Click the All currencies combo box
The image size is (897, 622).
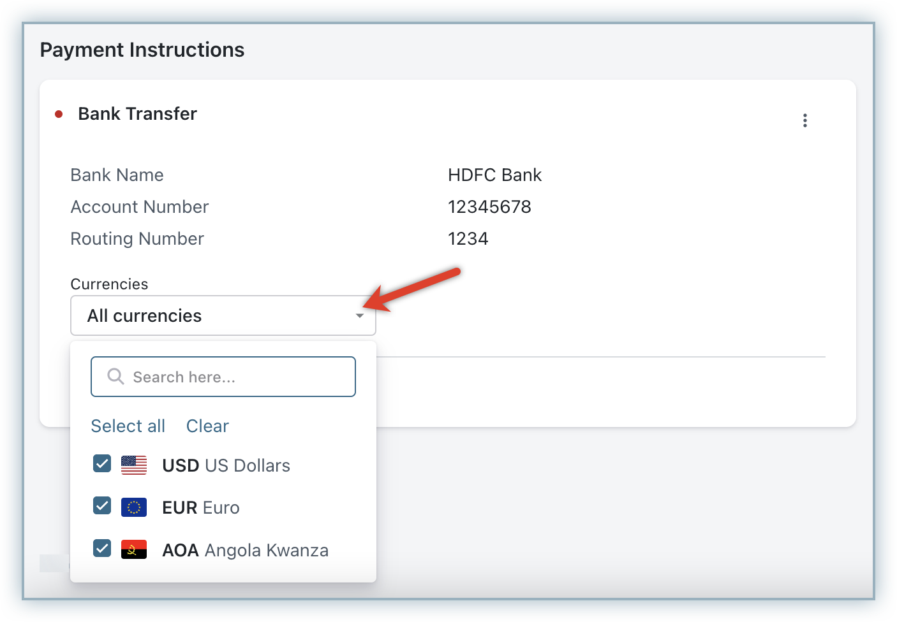pyautogui.click(x=211, y=315)
